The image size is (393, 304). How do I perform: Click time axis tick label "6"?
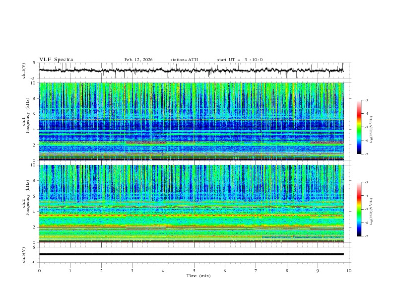tap(225, 271)
